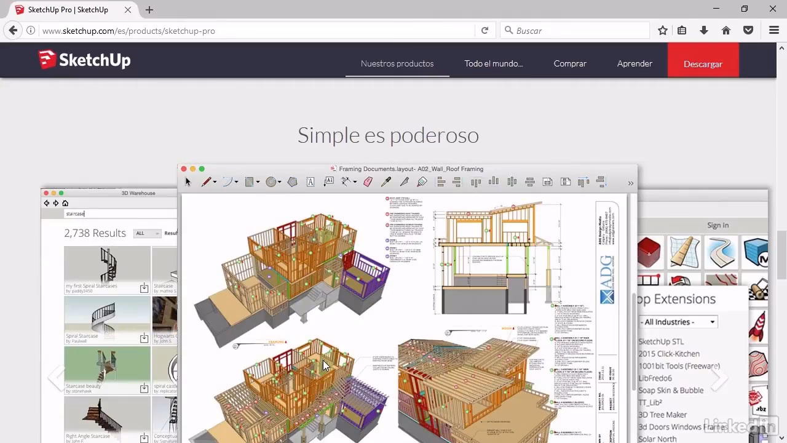Select the Text tool in LayOut toolbar
The width and height of the screenshot is (787, 443).
pos(309,182)
